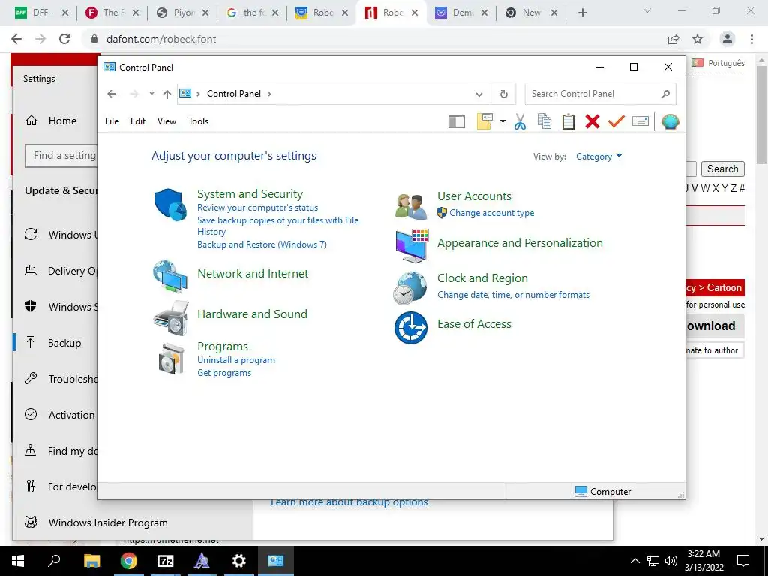Click the scissors Cut icon in toolbar
Viewport: 768px width, 576px height.
(x=520, y=121)
